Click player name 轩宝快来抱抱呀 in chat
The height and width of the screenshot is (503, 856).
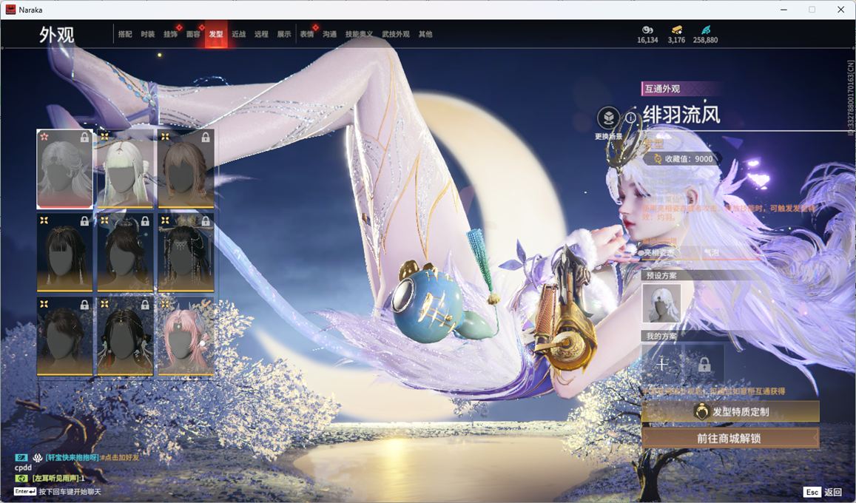pyautogui.click(x=72, y=458)
